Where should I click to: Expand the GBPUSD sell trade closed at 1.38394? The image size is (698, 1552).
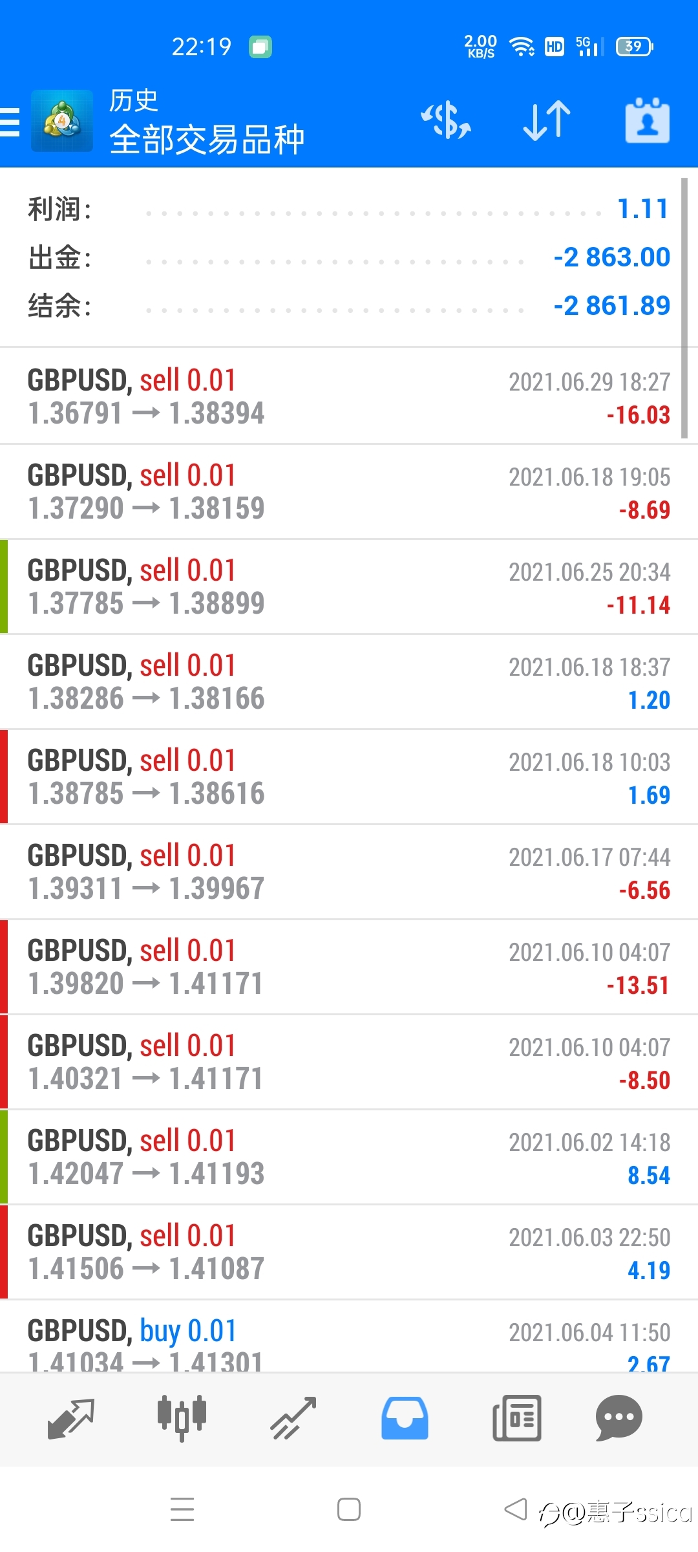pos(349,396)
